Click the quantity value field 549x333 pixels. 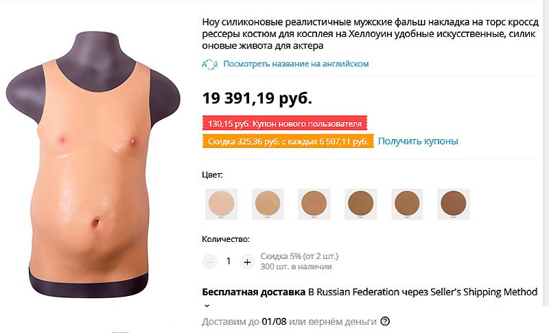[x=229, y=261]
